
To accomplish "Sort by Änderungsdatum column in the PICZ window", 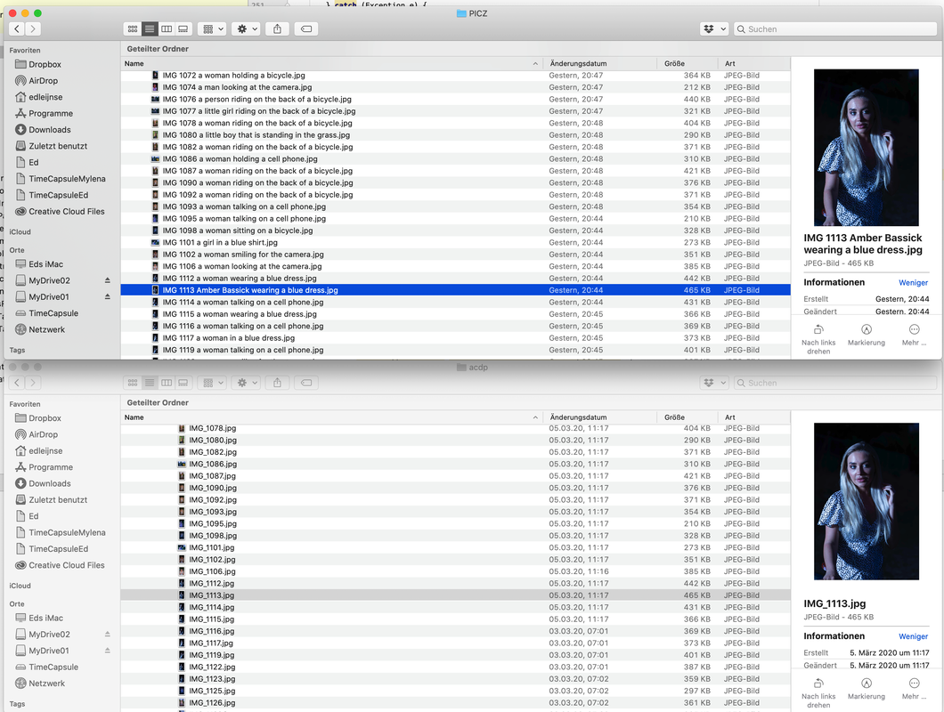I will coord(579,64).
